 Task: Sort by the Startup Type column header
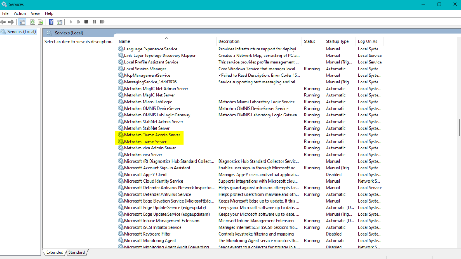click(340, 41)
